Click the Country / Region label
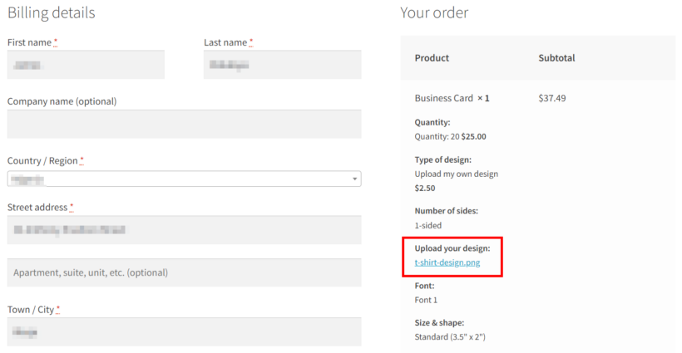Image resolution: width=682 pixels, height=353 pixels. (42, 160)
